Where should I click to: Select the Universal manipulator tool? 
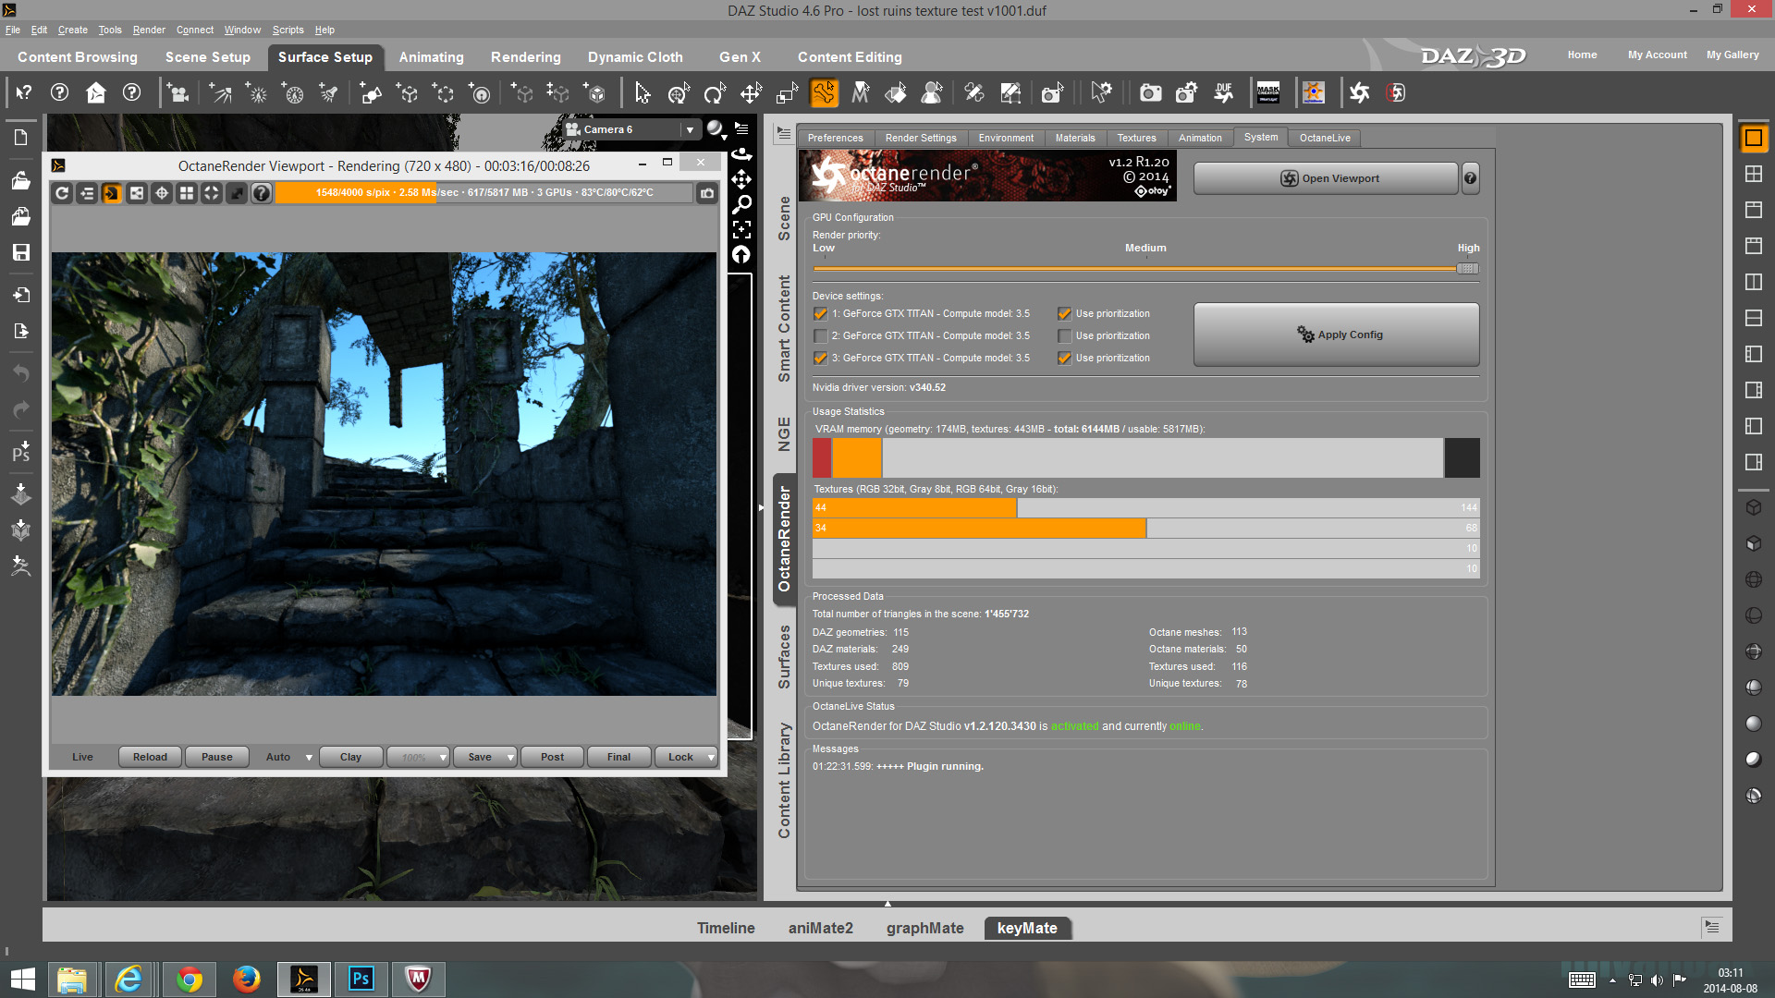678,92
